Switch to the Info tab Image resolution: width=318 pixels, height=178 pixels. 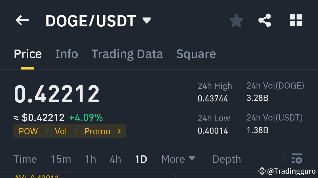tap(67, 54)
